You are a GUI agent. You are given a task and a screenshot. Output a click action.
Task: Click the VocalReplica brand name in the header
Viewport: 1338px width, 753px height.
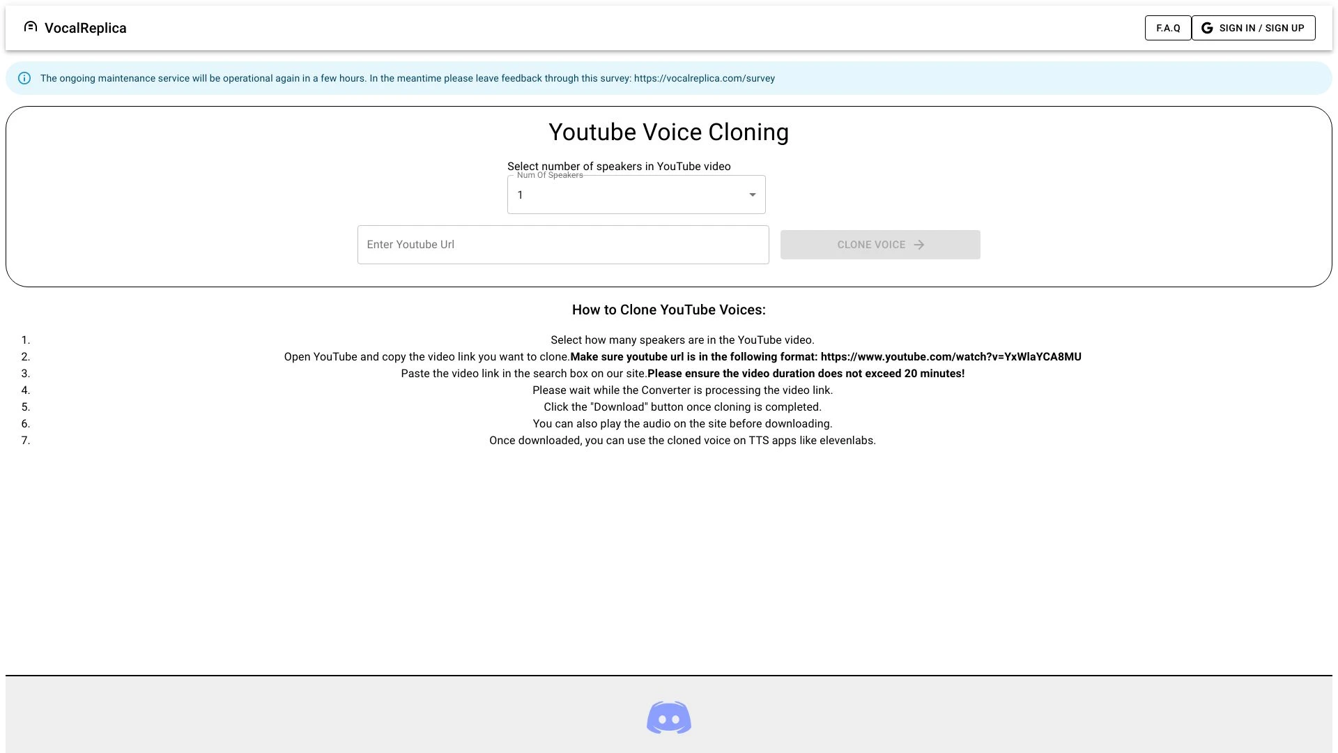(x=85, y=28)
